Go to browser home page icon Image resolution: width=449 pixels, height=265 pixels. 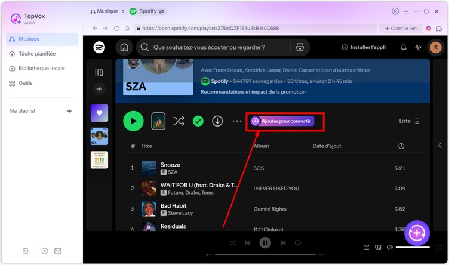point(127,28)
